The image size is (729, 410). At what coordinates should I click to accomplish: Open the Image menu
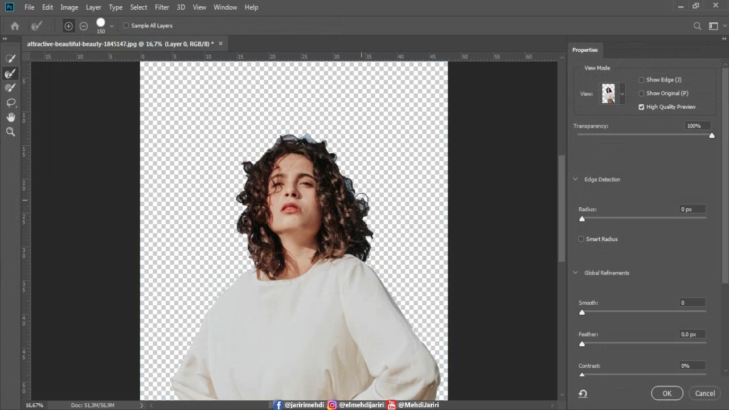(69, 7)
